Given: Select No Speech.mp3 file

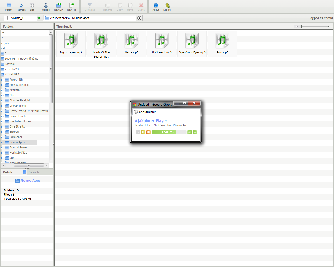Looking at the screenshot, I should coord(162,44).
